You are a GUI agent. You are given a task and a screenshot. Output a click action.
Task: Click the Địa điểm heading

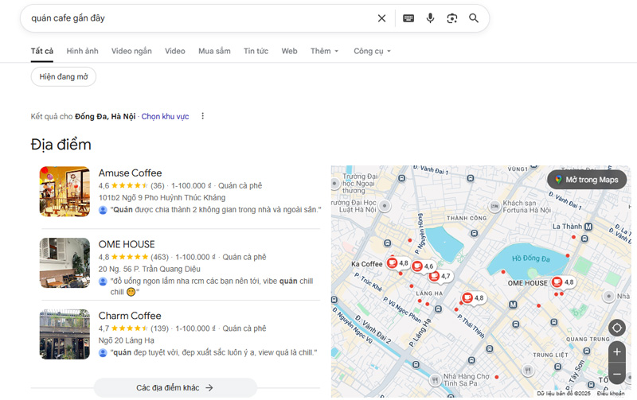pyautogui.click(x=61, y=145)
